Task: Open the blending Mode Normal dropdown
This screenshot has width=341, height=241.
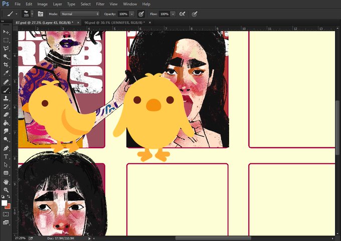Action: pos(80,14)
